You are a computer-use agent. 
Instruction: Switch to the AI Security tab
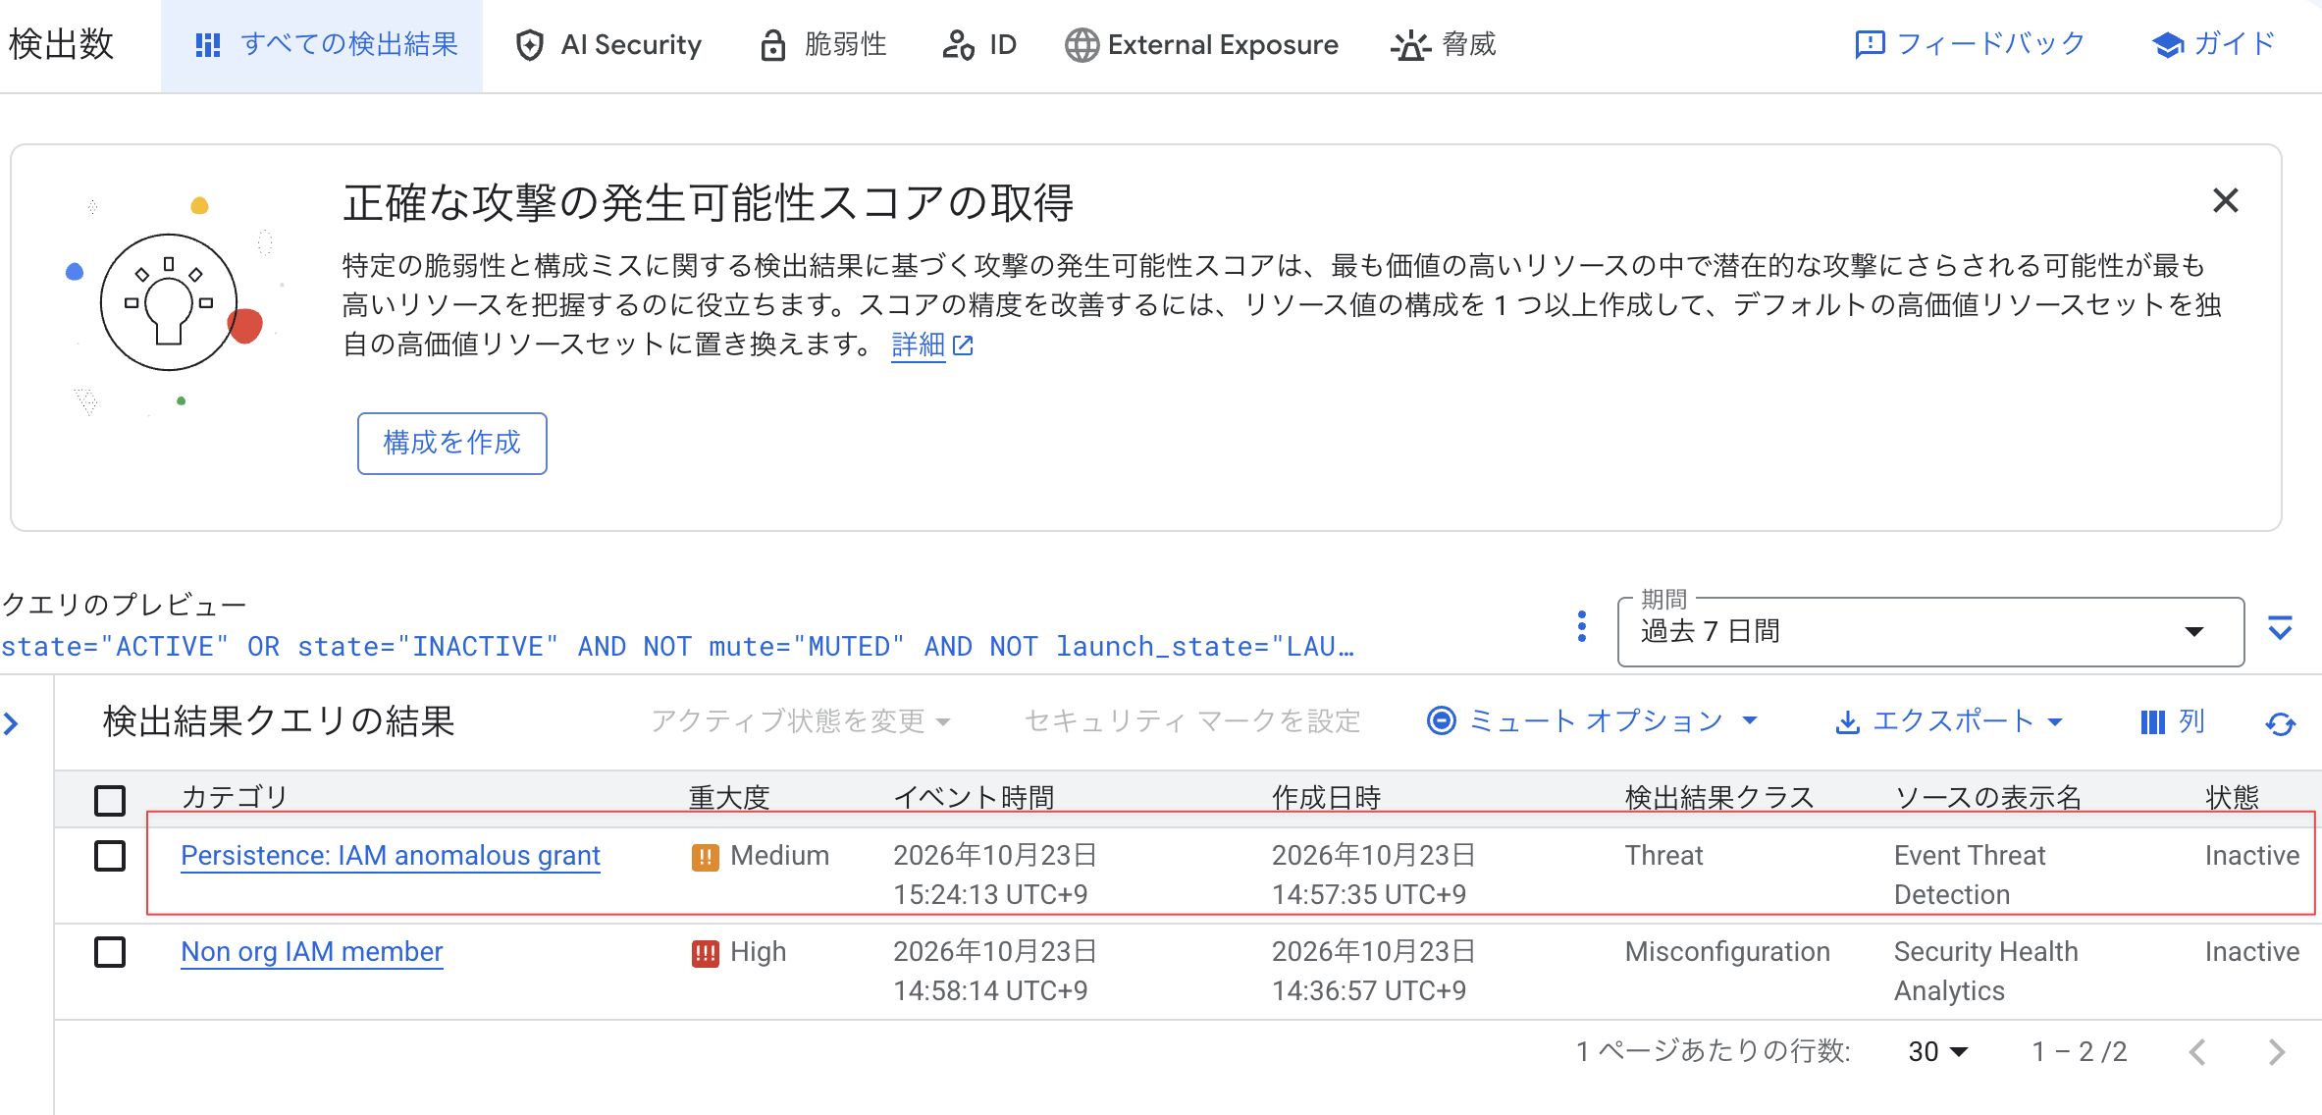(608, 45)
